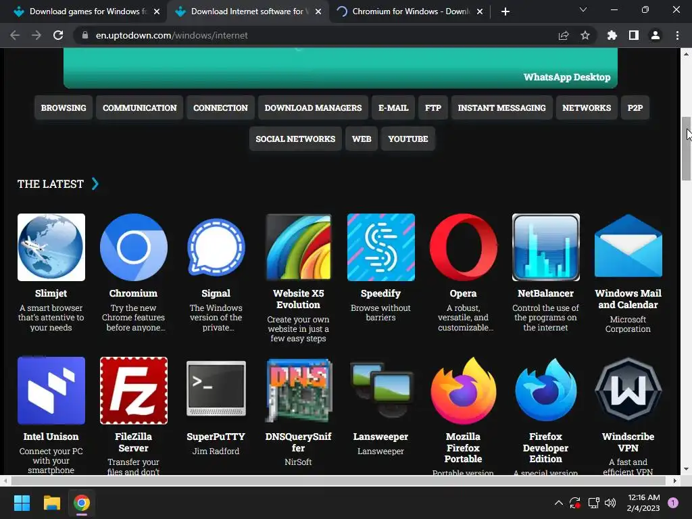This screenshot has width=692, height=519.
Task: Close the Chromium for Windows tab
Action: pos(480,11)
